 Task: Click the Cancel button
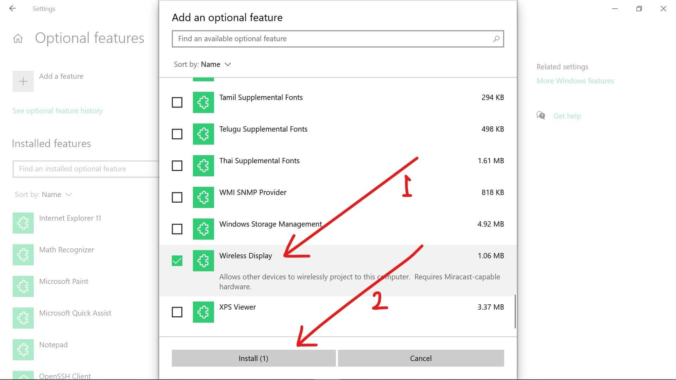point(421,358)
